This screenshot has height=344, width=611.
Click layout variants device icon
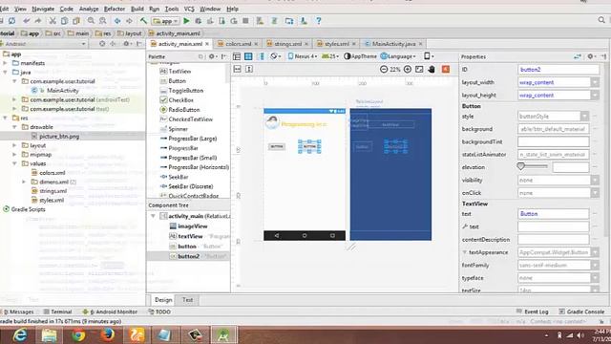pyautogui.click(x=429, y=56)
